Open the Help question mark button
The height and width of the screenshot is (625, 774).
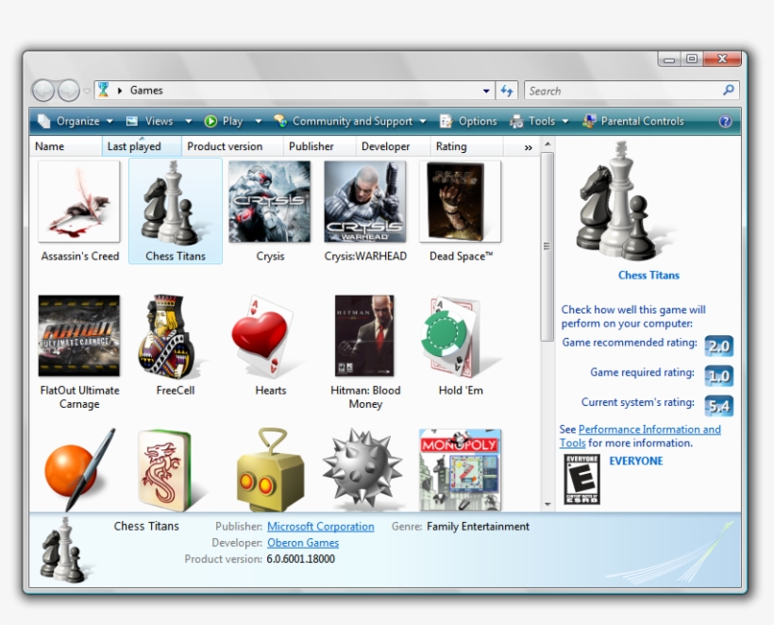click(x=725, y=122)
